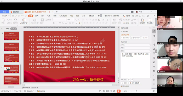Open the animation star icon in side strip
The width and height of the screenshot is (183, 96).
pyautogui.click(x=154, y=31)
